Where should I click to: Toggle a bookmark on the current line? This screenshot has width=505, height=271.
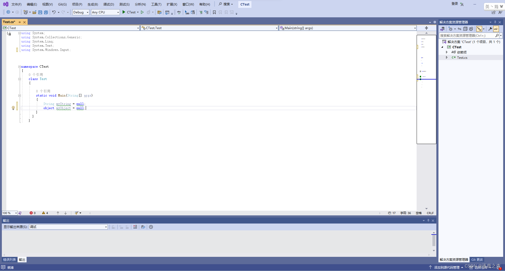point(214,12)
